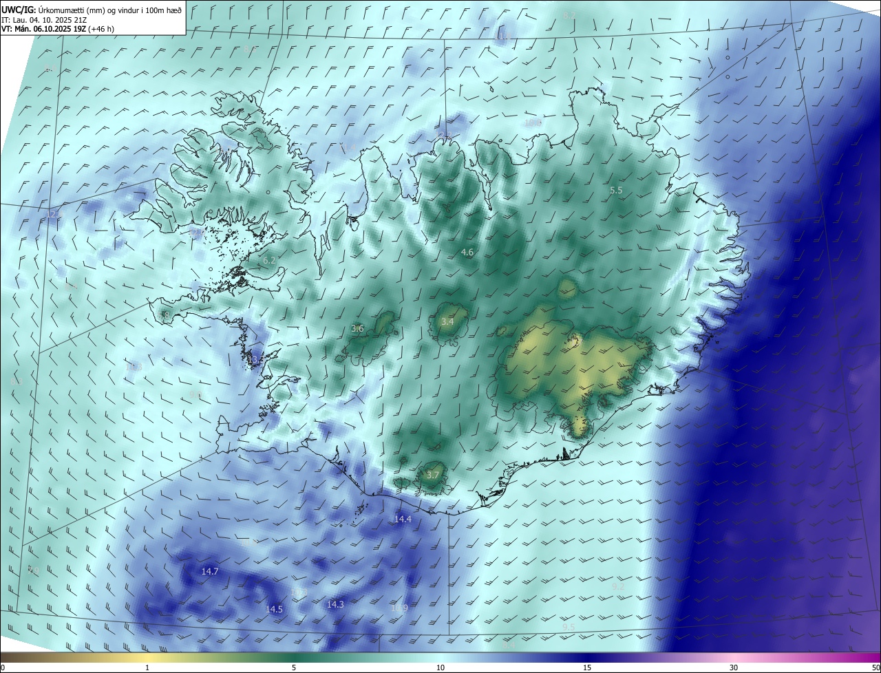881x673 pixels.
Task: Click the 3.7 value near the south coast
Action: click(433, 475)
